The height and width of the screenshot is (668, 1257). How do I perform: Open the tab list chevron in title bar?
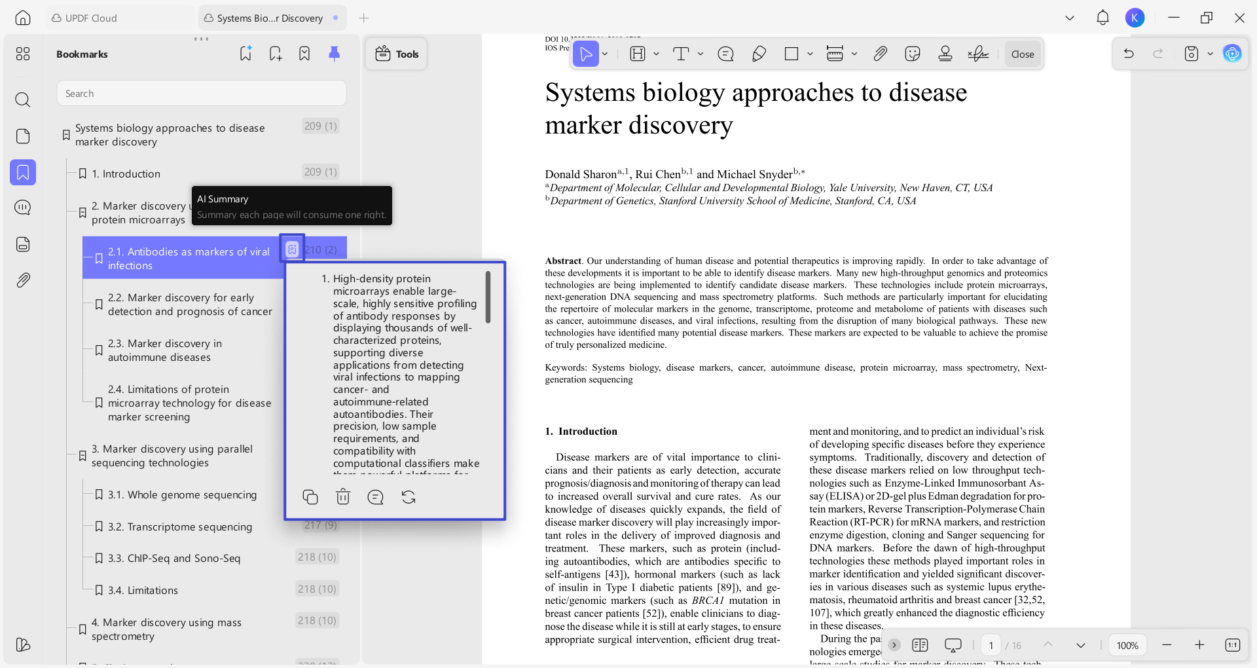tap(1070, 18)
